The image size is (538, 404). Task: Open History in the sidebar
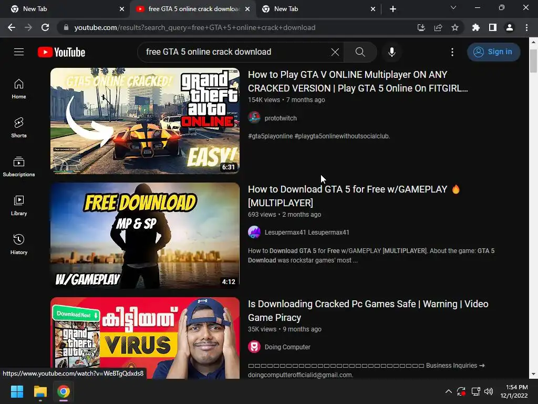[x=19, y=244]
